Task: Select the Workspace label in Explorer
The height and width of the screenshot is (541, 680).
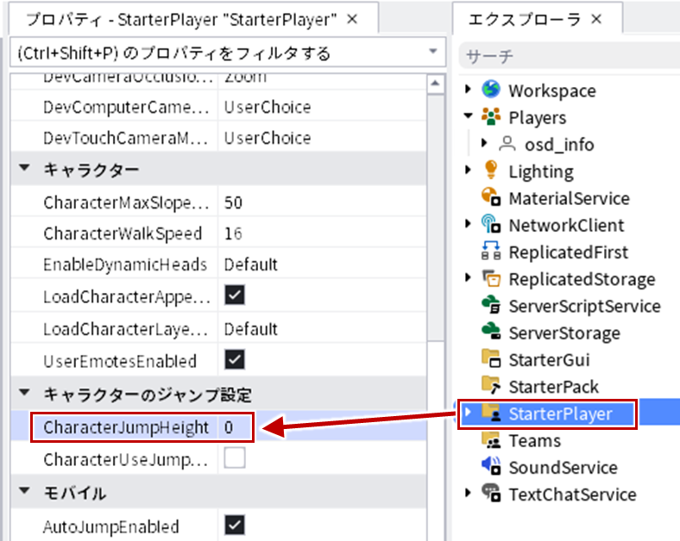Action: [552, 91]
